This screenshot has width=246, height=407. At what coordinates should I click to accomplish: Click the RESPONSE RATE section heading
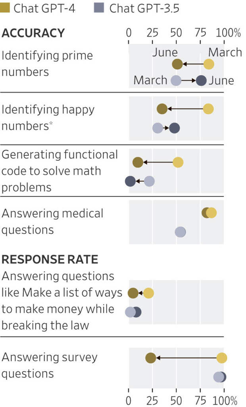(x=50, y=259)
